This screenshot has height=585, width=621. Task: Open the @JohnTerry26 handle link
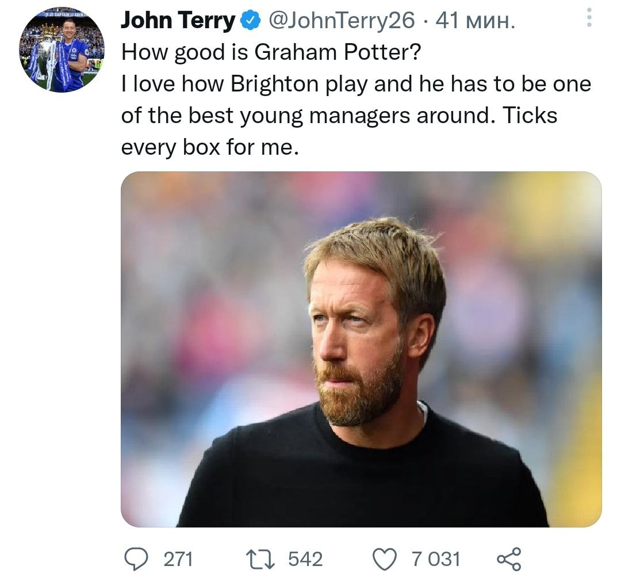coord(342,21)
